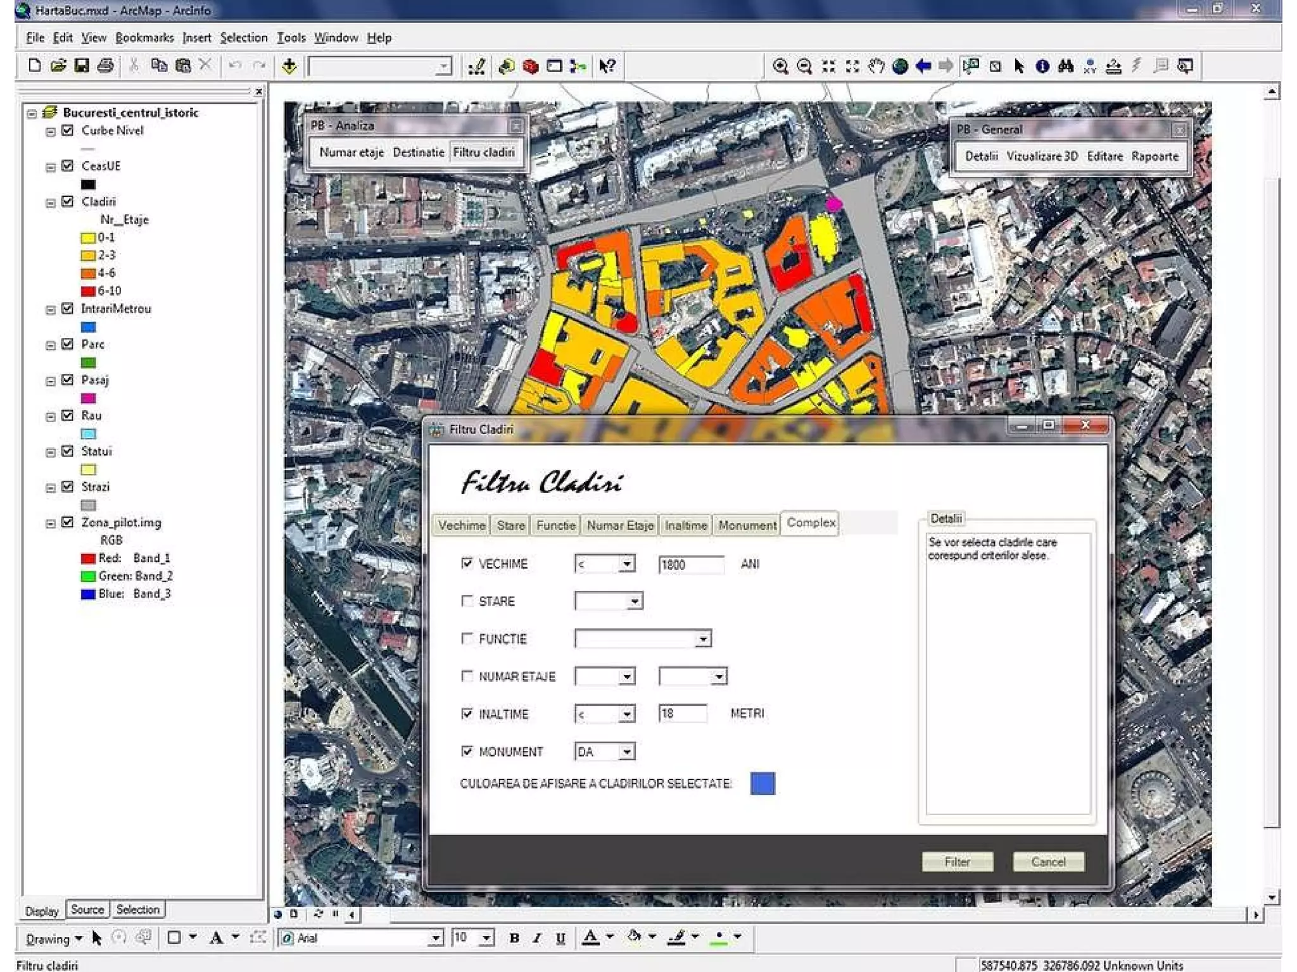The image size is (1297, 972).
Task: Open the FUNCTIE dropdown list
Action: [x=702, y=639]
